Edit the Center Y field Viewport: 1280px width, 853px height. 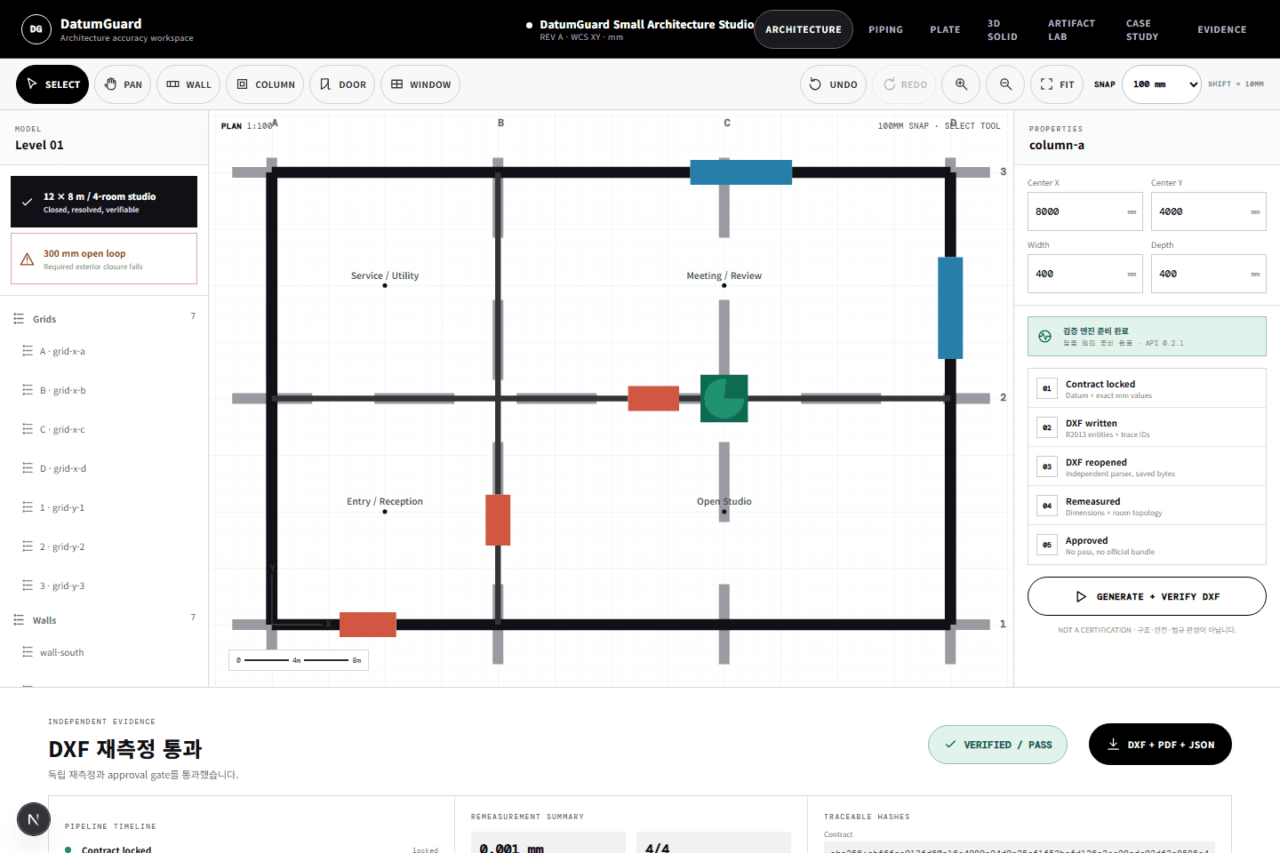[1209, 211]
